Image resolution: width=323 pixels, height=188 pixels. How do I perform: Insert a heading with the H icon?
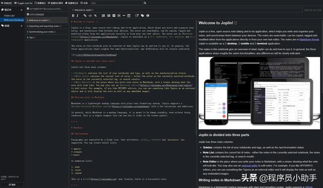119,16
